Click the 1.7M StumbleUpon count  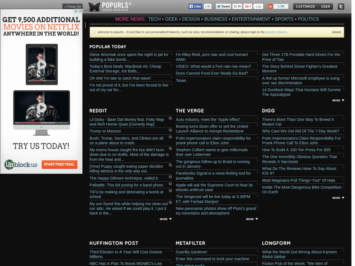pyautogui.click(x=281, y=6)
